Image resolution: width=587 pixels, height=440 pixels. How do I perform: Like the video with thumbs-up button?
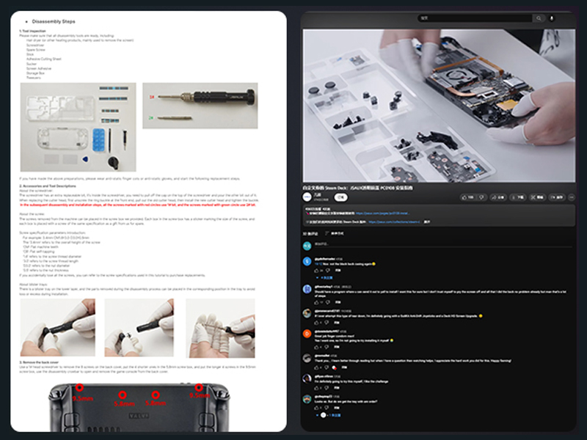click(467, 197)
